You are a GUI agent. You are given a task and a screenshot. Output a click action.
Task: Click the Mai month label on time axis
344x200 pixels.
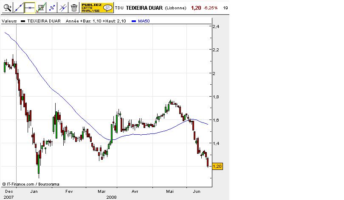click(x=170, y=191)
